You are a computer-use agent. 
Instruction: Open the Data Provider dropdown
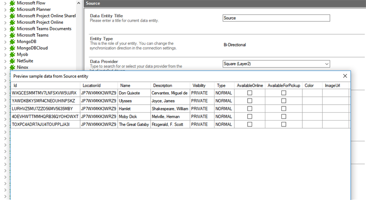326,64
